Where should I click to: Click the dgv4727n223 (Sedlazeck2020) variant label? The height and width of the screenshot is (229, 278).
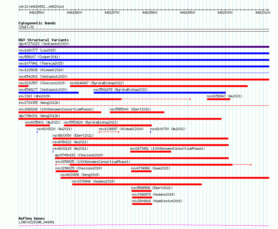click(44, 44)
